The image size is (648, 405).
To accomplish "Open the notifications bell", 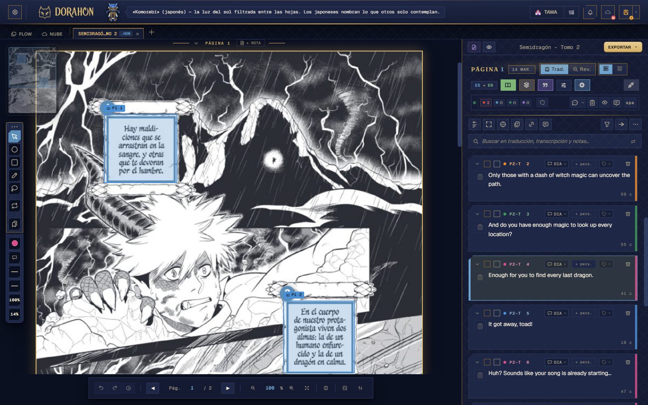I will click(590, 12).
